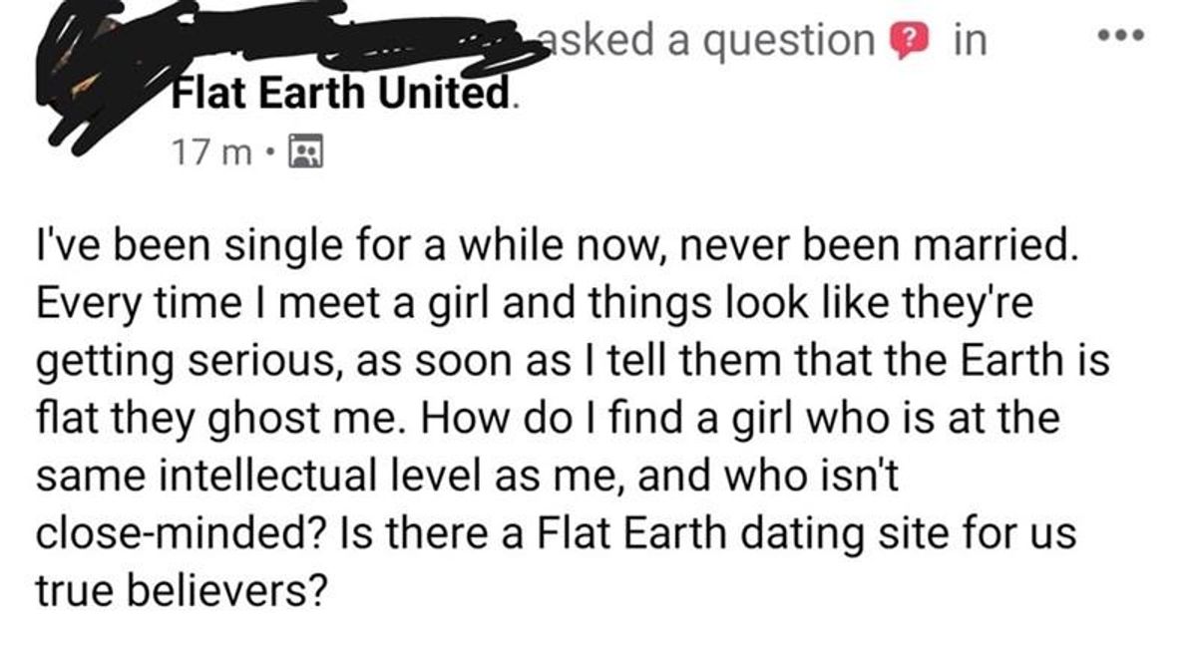The width and height of the screenshot is (1197, 648).
Task: Open the Flat Earth United group link
Action: (343, 97)
